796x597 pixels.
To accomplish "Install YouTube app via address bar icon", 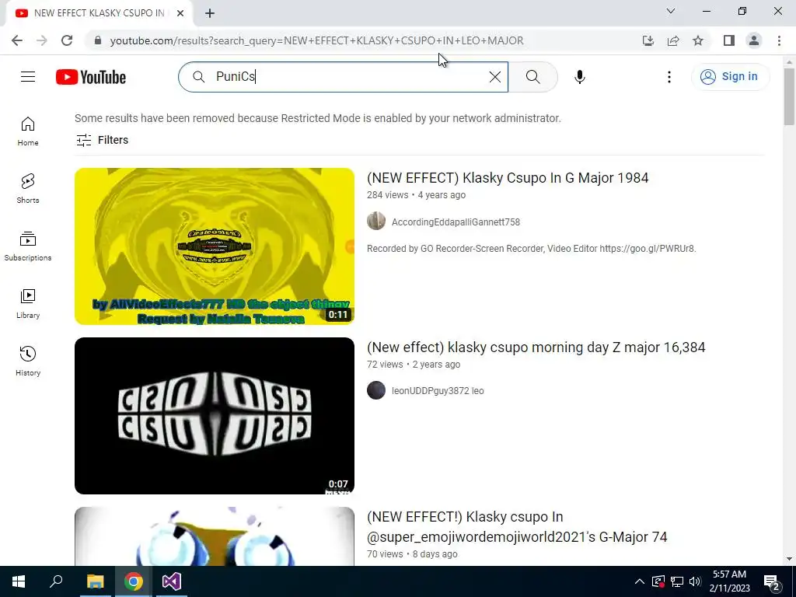I will click(x=648, y=40).
